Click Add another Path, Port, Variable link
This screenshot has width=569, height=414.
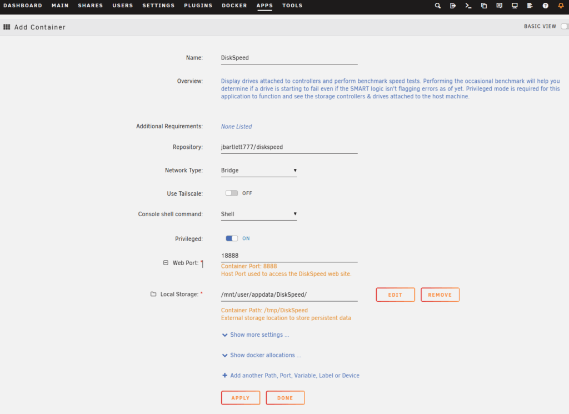click(291, 375)
